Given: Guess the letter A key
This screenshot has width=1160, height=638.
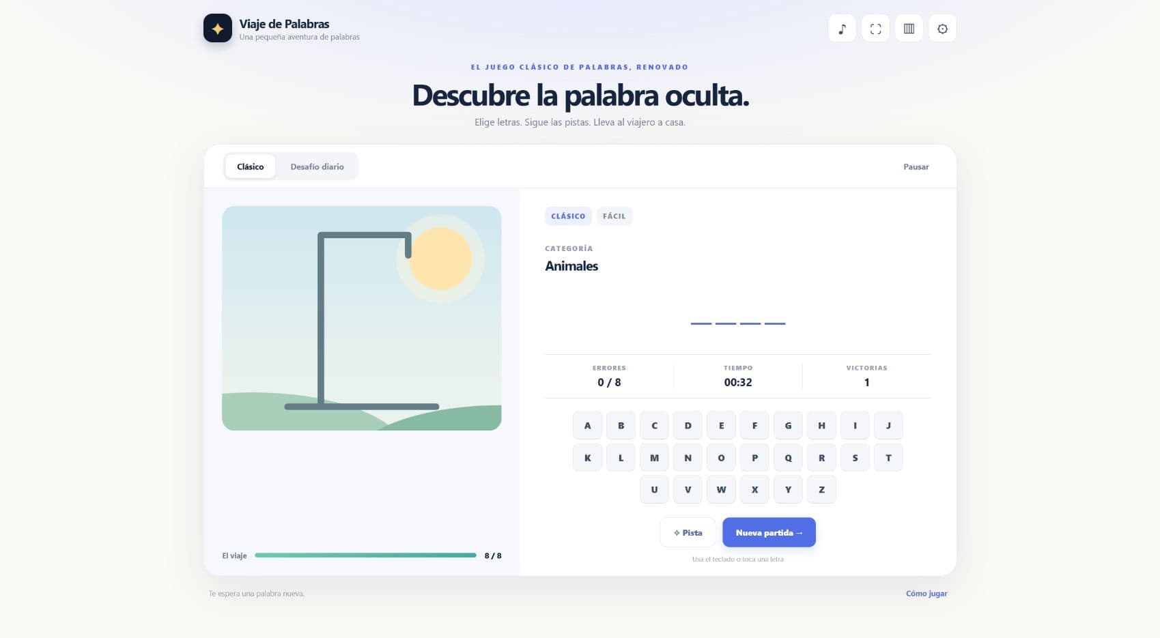Looking at the screenshot, I should pos(587,425).
